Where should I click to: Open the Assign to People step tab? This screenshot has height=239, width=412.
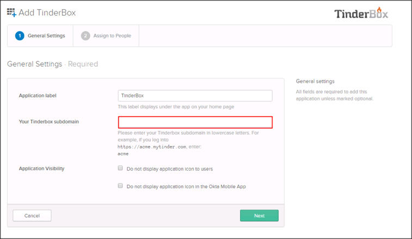[x=113, y=36]
